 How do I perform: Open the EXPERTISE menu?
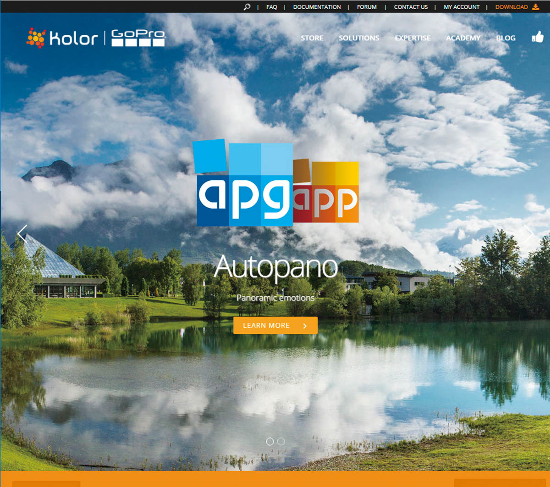(412, 38)
